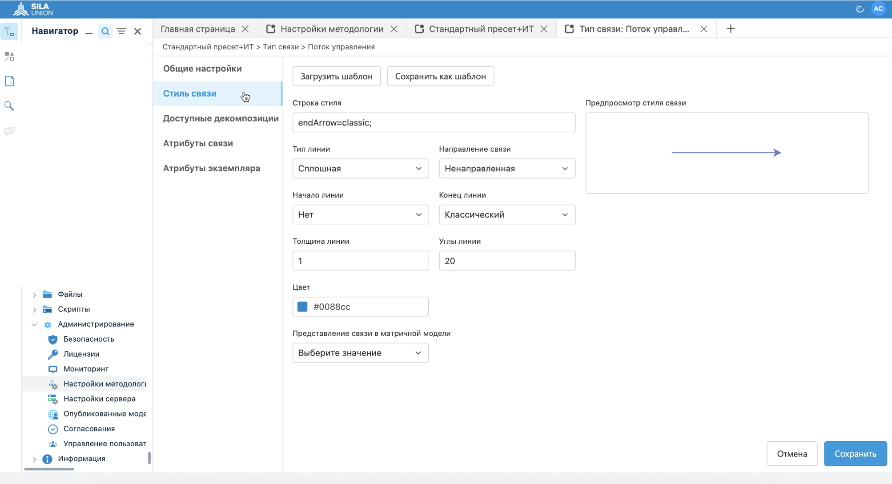892x484 pixels.
Task: Open the Направление связи dropdown
Action: (506, 169)
